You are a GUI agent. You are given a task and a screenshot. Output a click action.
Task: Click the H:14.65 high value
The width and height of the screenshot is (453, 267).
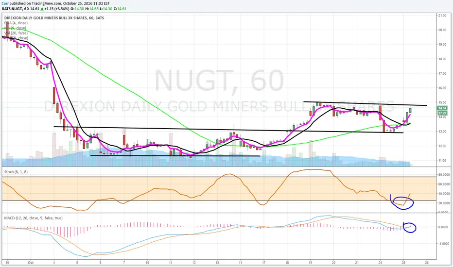(x=92, y=9)
